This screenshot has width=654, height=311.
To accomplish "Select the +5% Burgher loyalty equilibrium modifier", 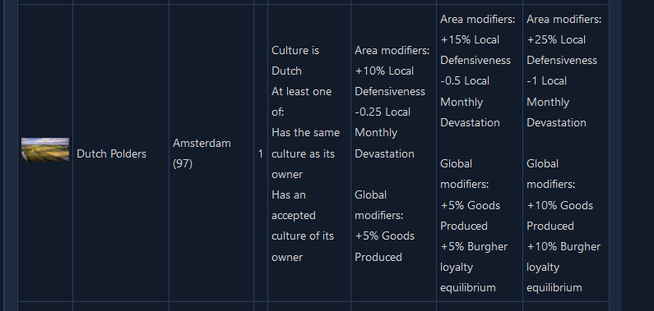I will [x=474, y=267].
